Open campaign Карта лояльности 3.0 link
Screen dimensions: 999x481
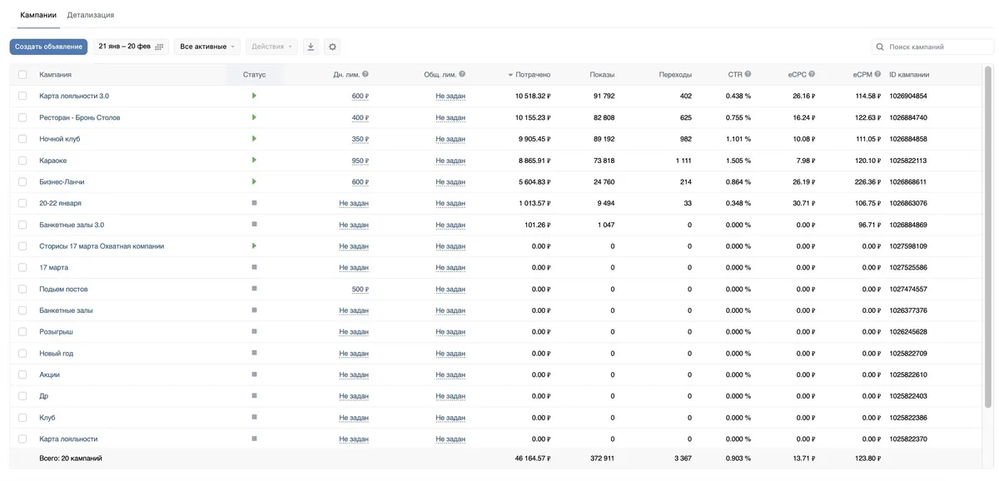point(74,97)
